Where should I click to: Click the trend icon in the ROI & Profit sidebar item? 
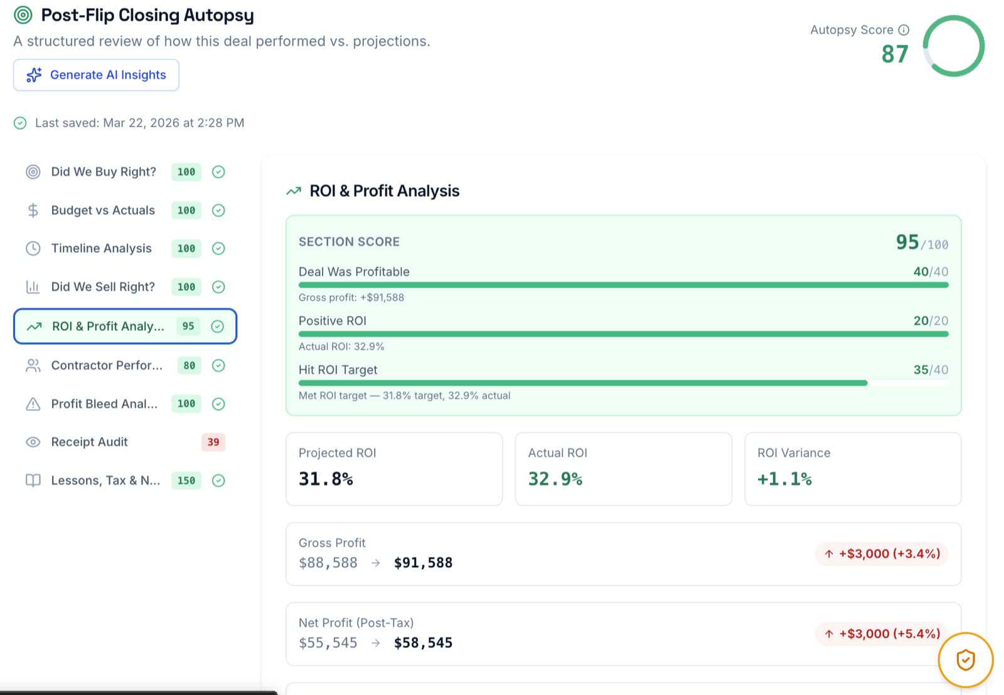tap(35, 327)
